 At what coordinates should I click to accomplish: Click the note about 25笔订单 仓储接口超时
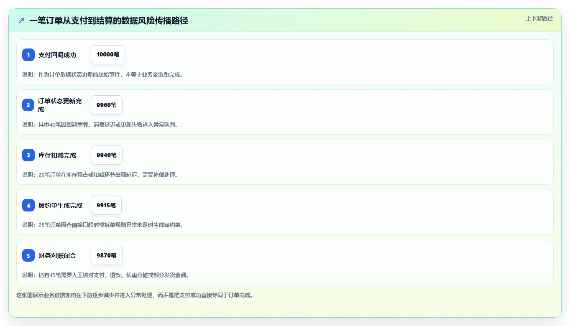105,225
